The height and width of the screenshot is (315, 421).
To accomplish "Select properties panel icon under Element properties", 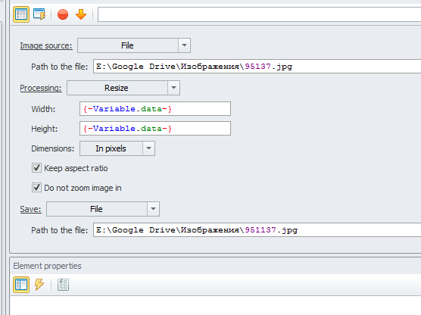I will [x=21, y=285].
